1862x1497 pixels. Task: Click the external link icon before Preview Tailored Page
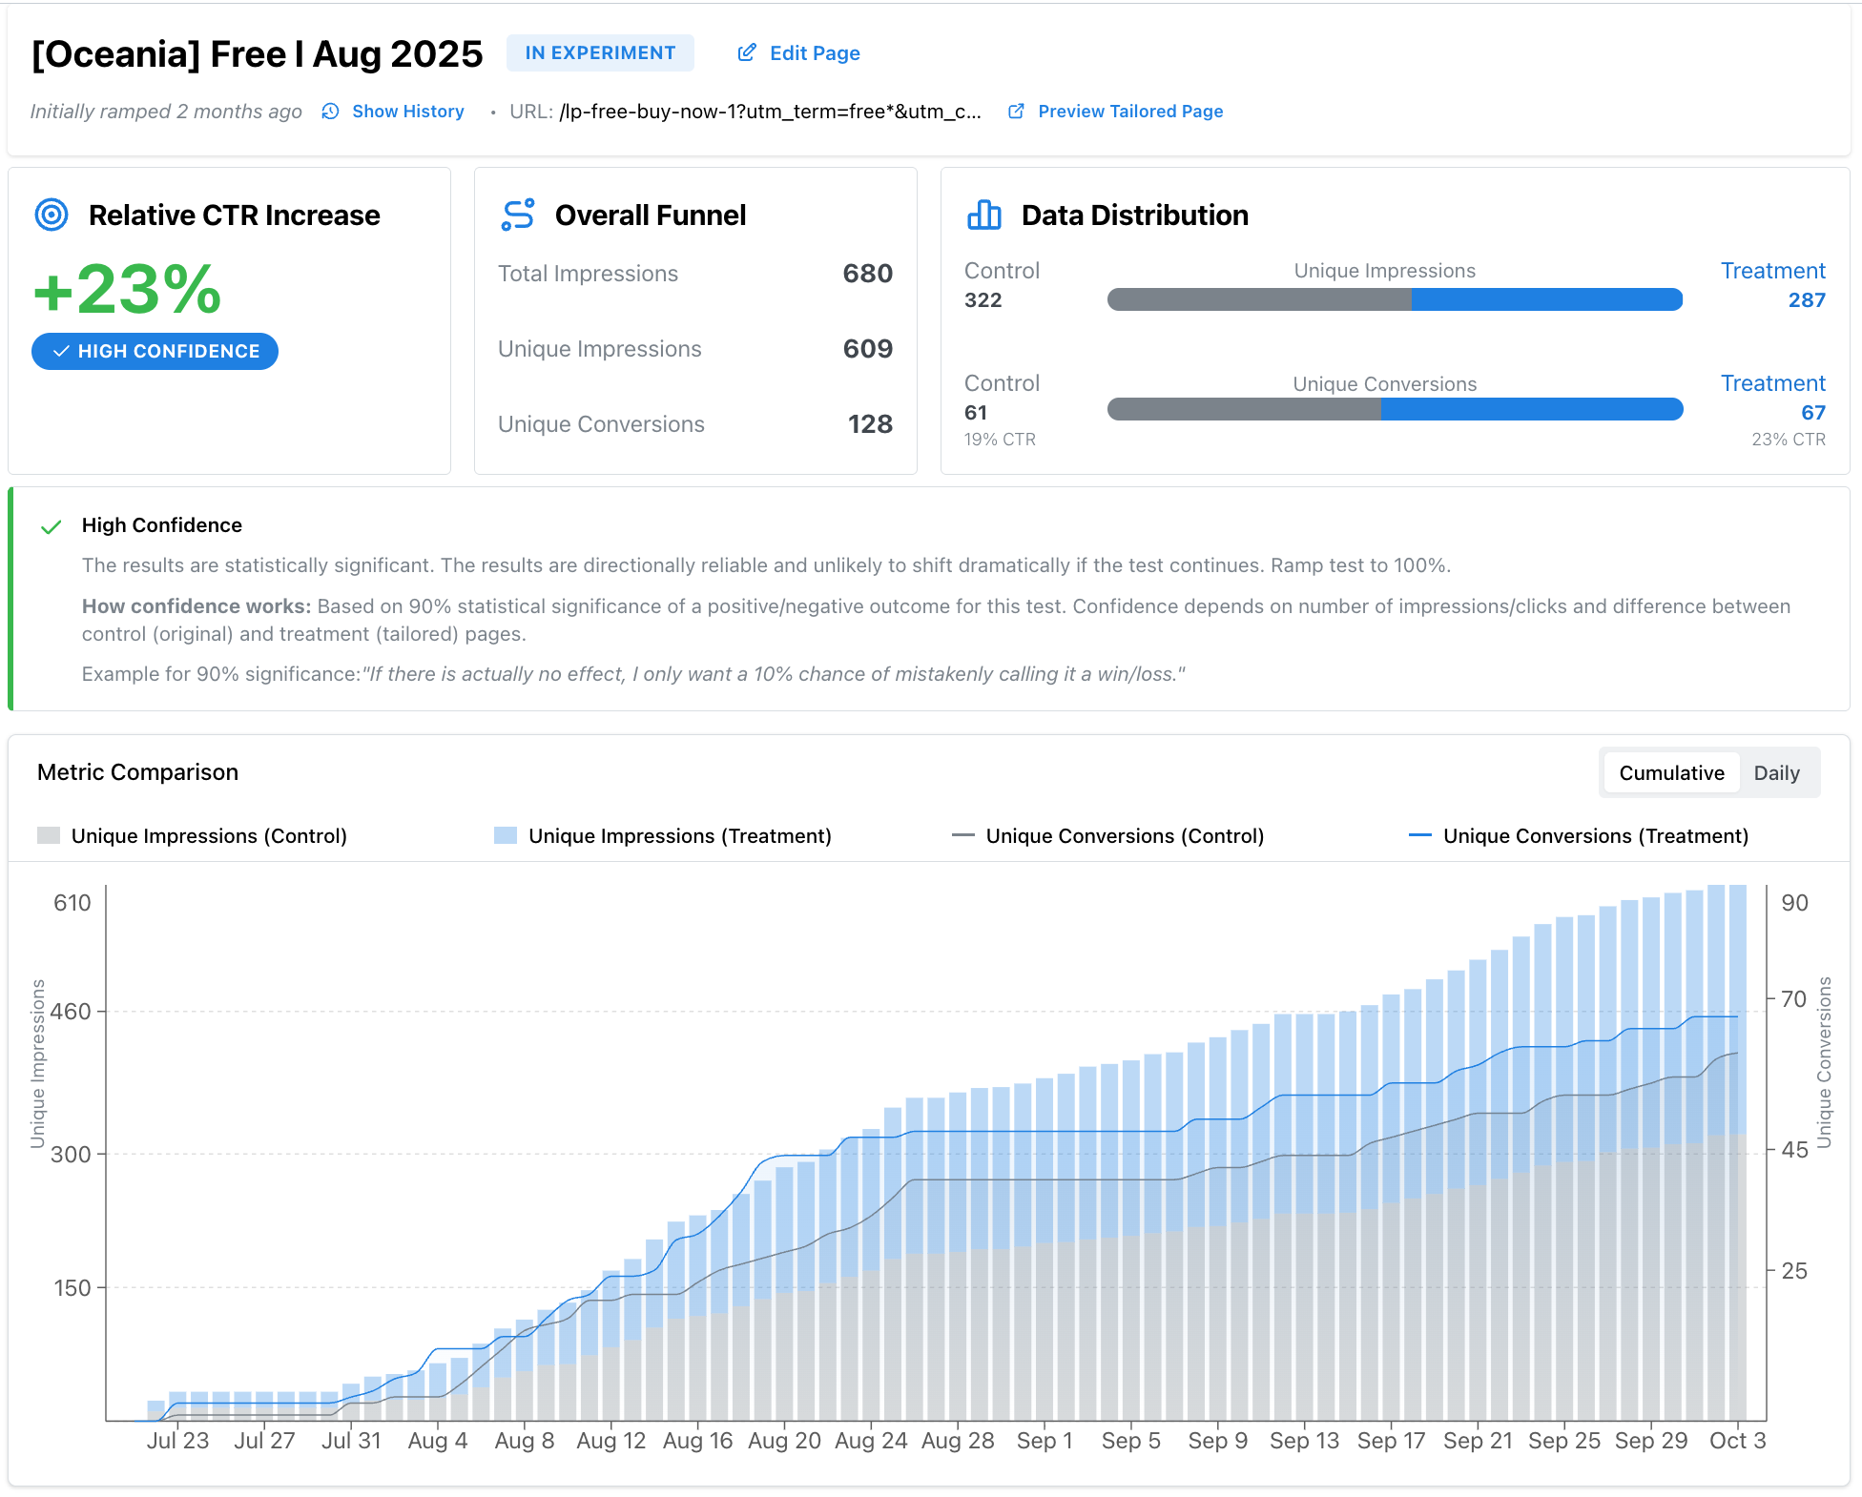(x=1015, y=111)
